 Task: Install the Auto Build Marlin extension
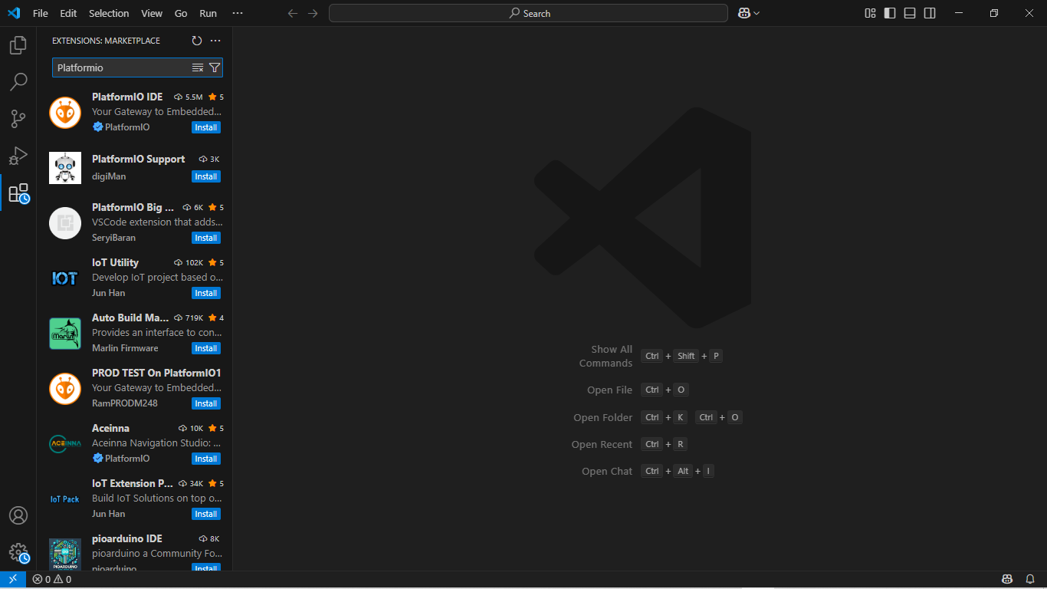[206, 348]
